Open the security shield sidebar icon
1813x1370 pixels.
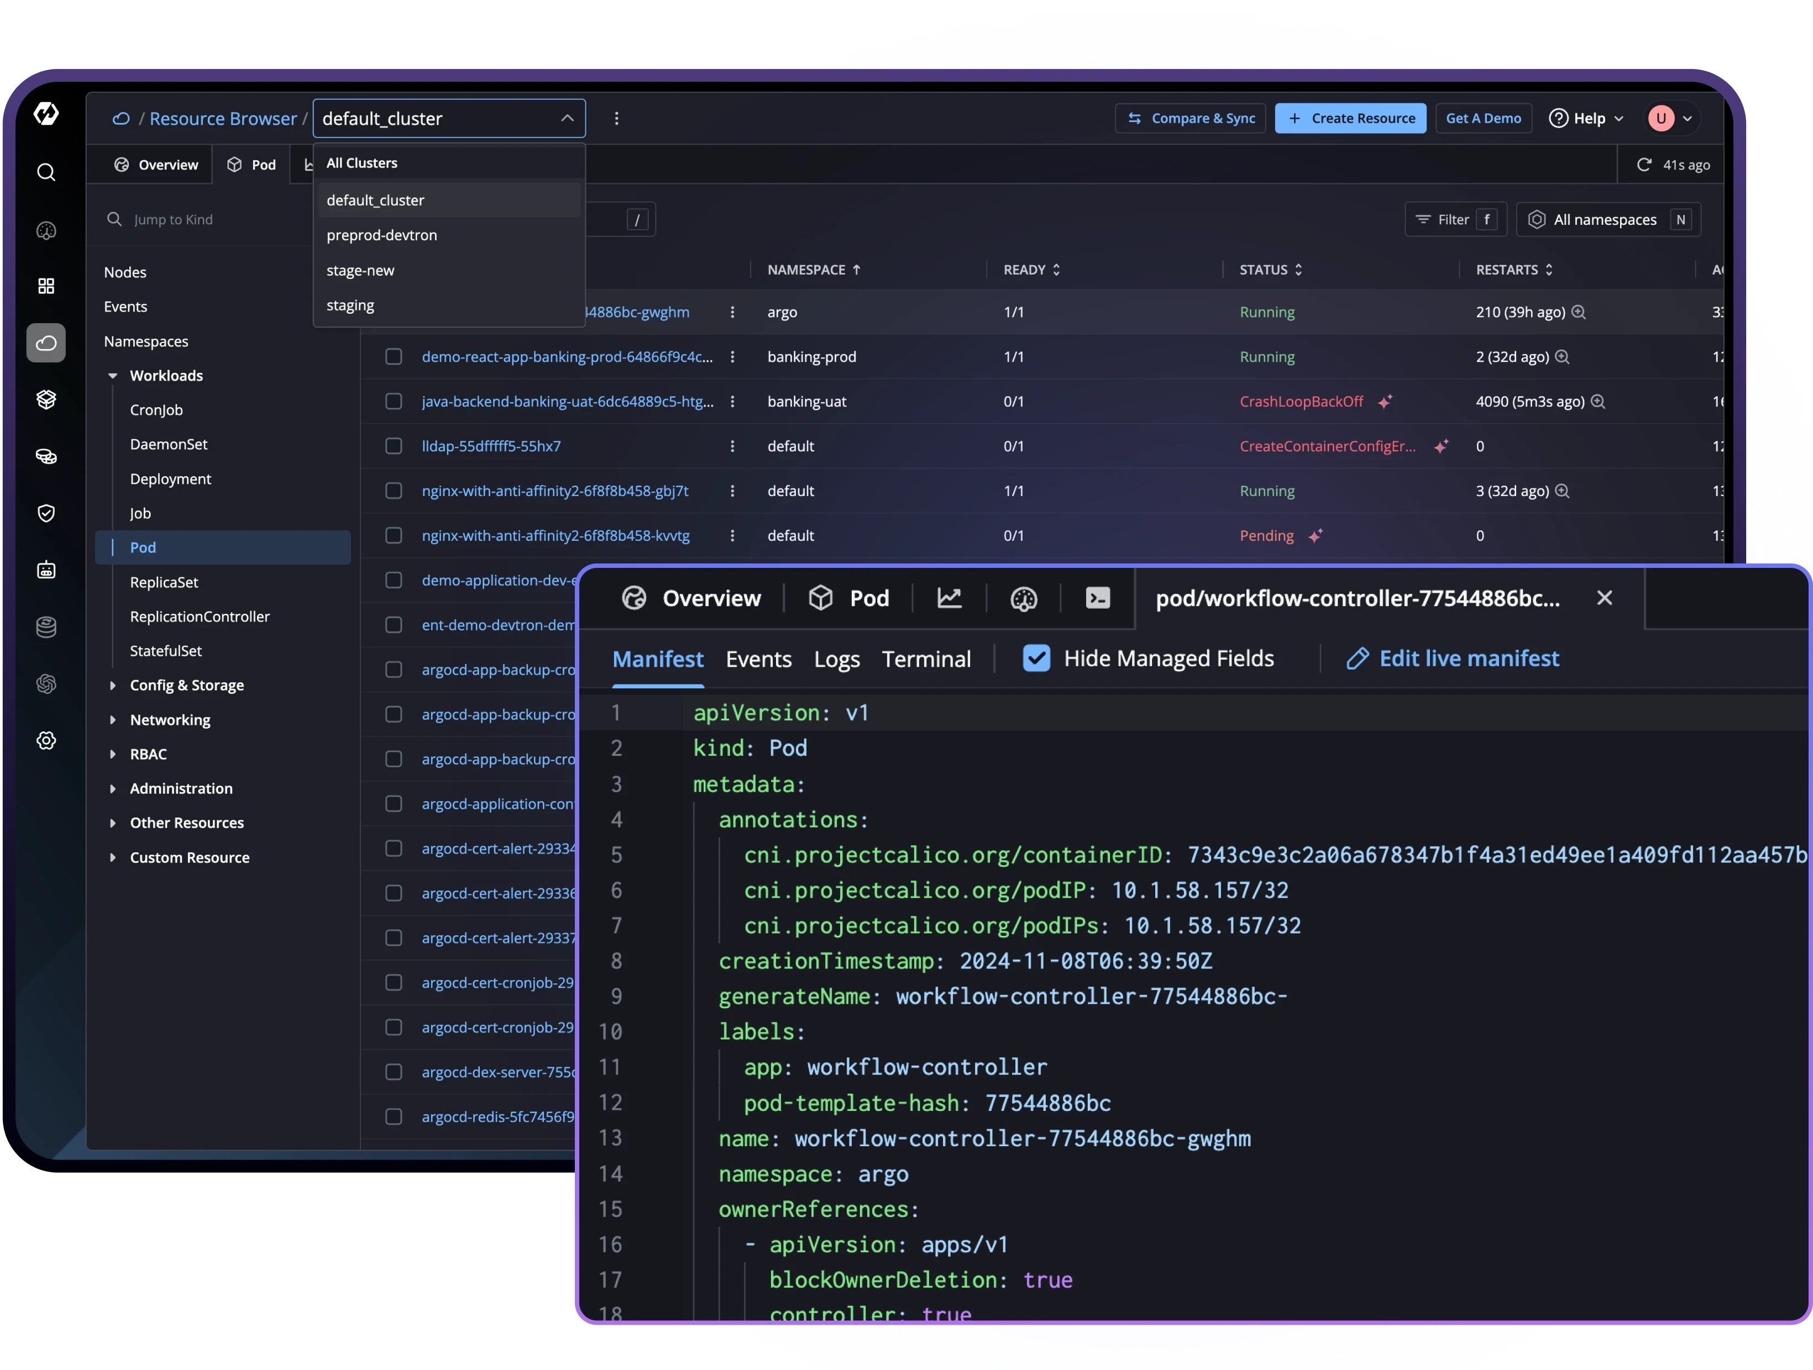46,513
